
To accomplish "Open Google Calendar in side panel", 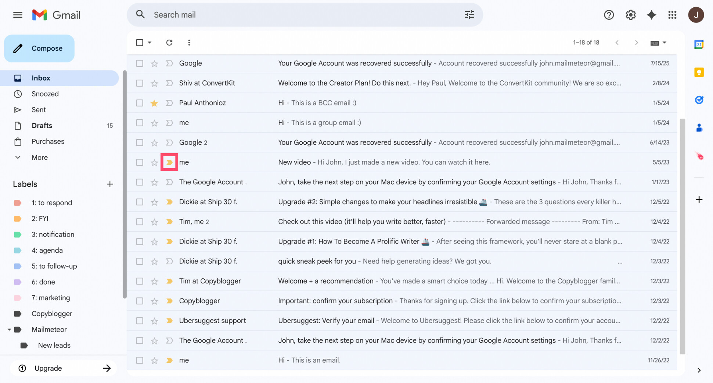I will pos(699,44).
